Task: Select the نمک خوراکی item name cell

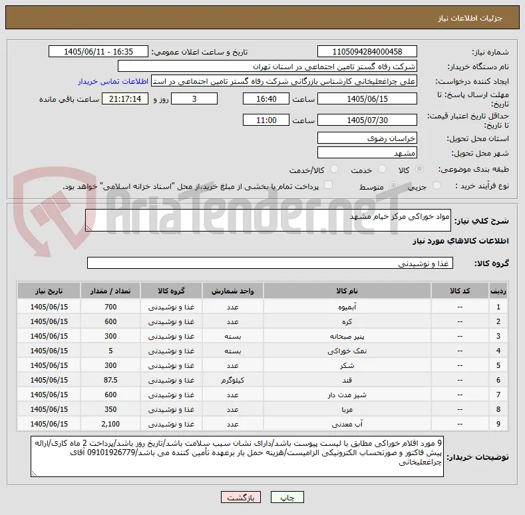Action: pyautogui.click(x=347, y=351)
